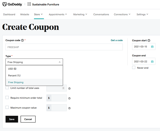Click the Coupon start help icon
160x131 pixels.
pyautogui.click(x=149, y=40)
